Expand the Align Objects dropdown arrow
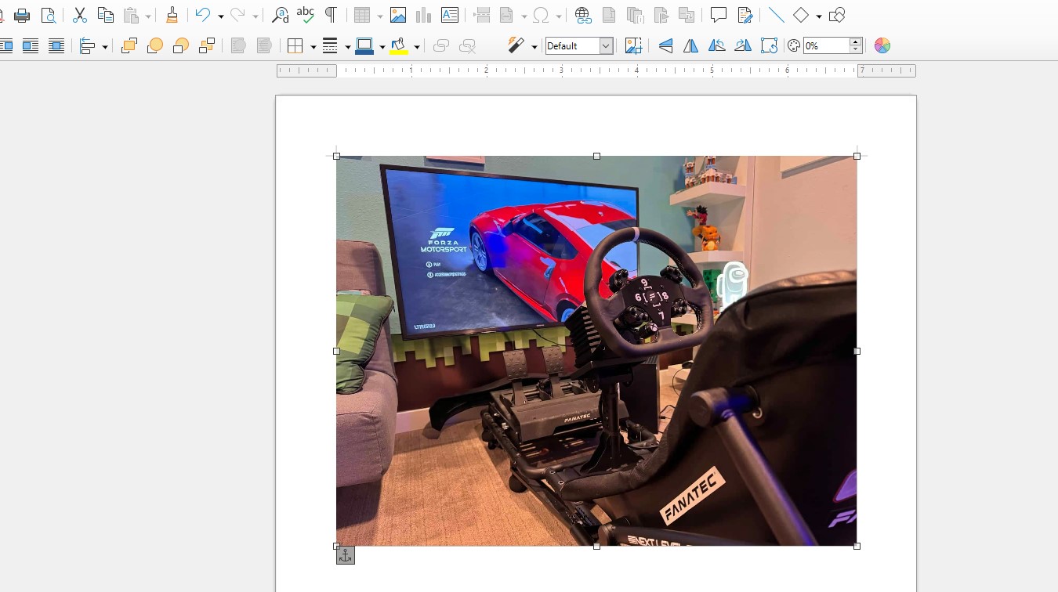 104,47
